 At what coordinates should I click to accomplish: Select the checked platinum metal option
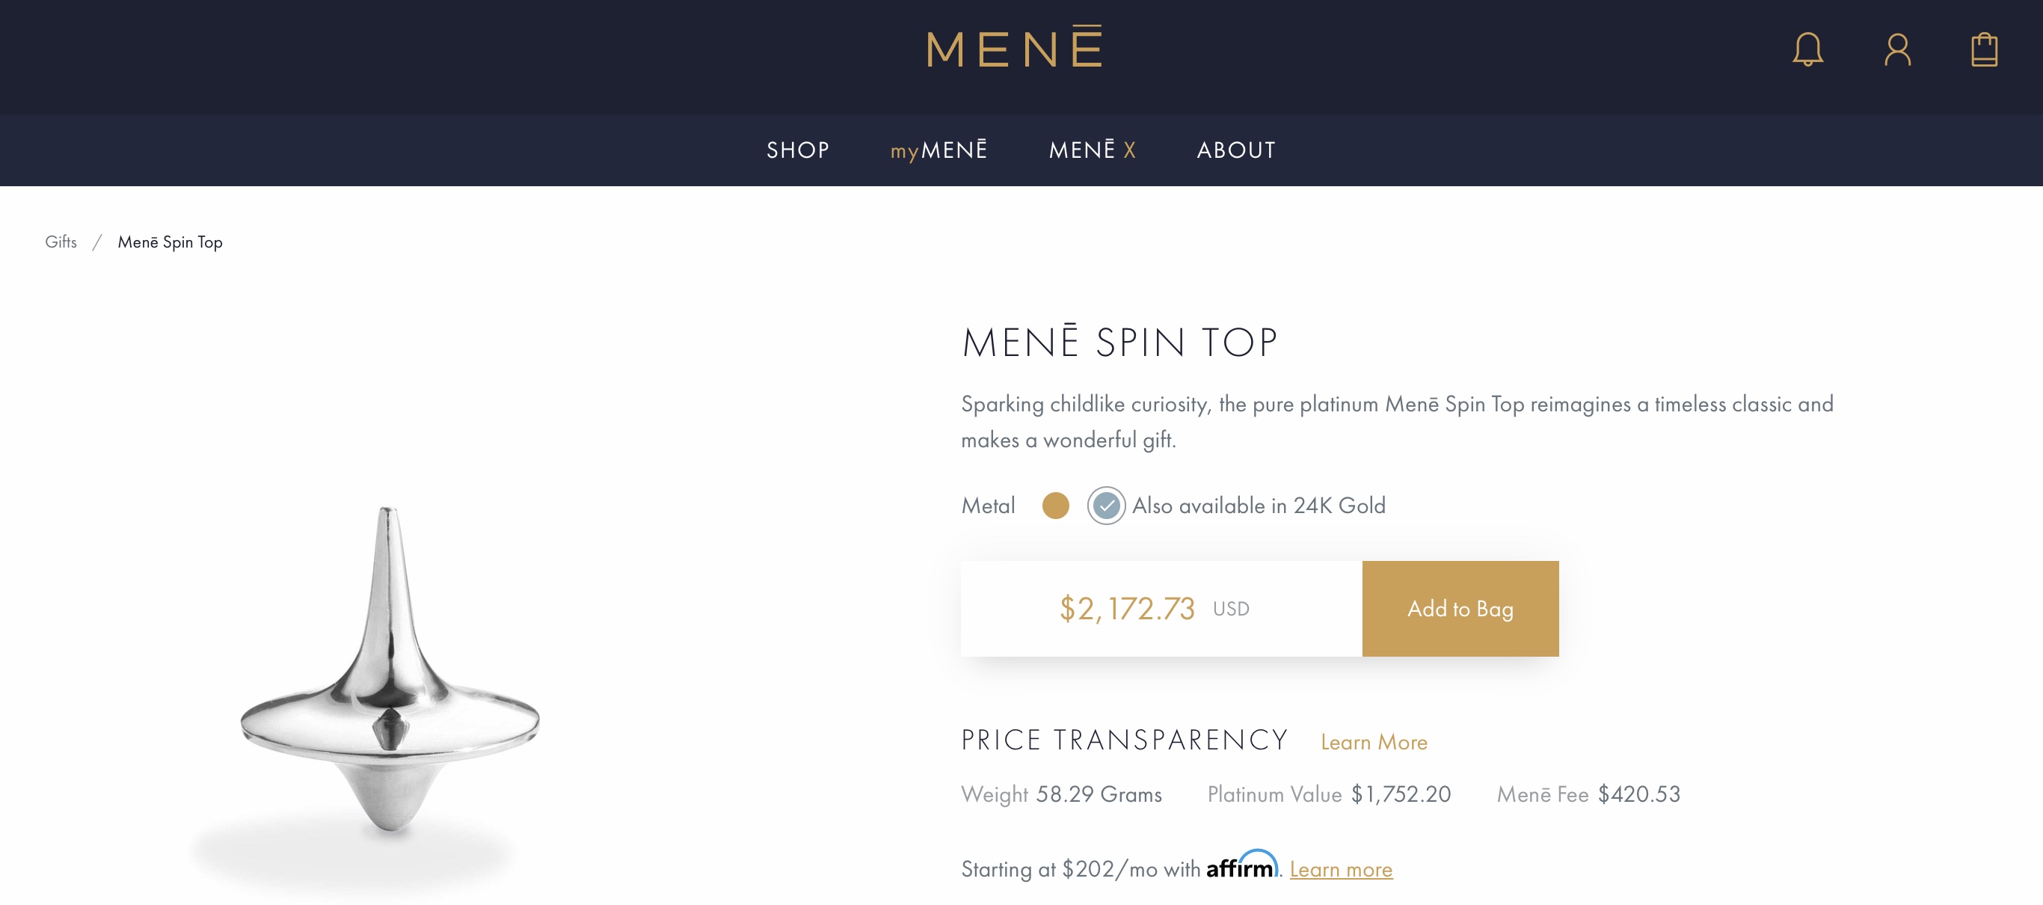(1105, 506)
